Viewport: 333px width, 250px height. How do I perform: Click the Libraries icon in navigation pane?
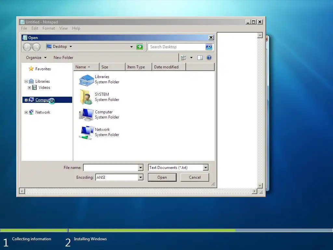coord(31,81)
